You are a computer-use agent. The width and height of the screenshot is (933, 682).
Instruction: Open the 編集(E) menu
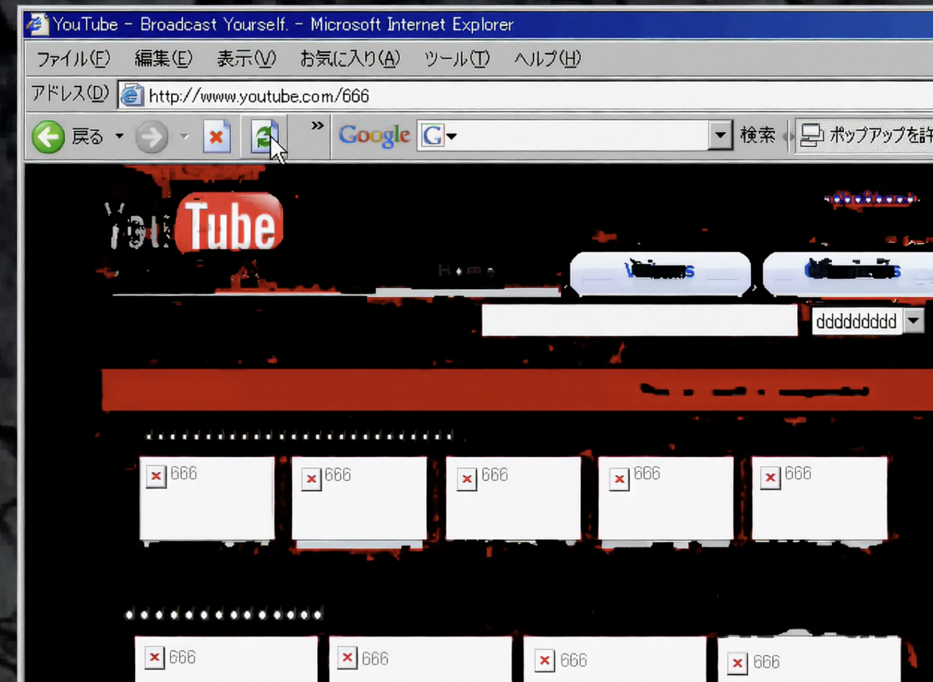pyautogui.click(x=163, y=58)
